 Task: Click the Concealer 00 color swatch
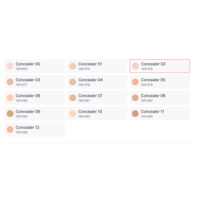(10, 66)
